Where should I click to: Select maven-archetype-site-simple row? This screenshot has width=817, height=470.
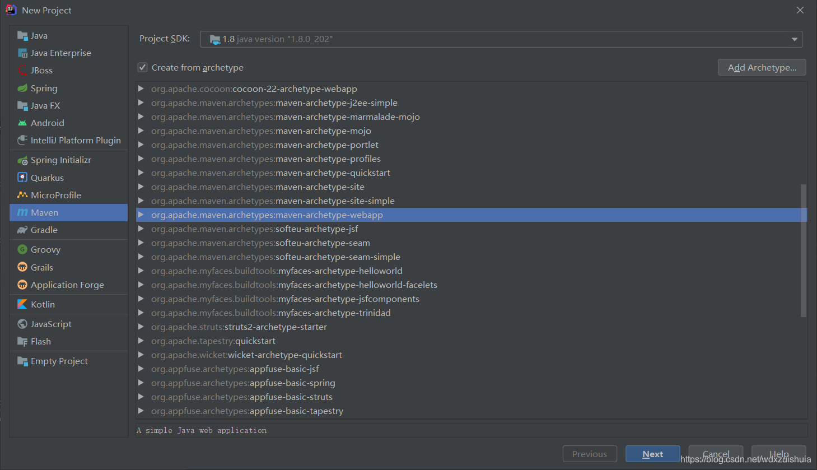pyautogui.click(x=471, y=201)
